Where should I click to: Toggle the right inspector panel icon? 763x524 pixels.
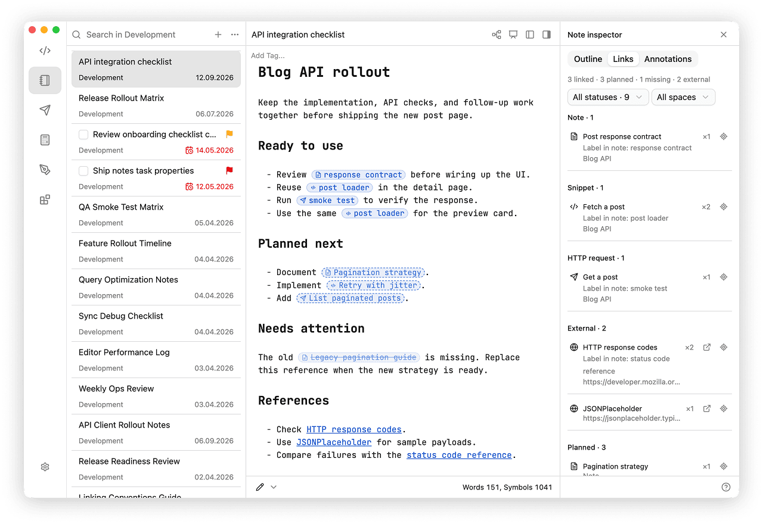coord(547,35)
